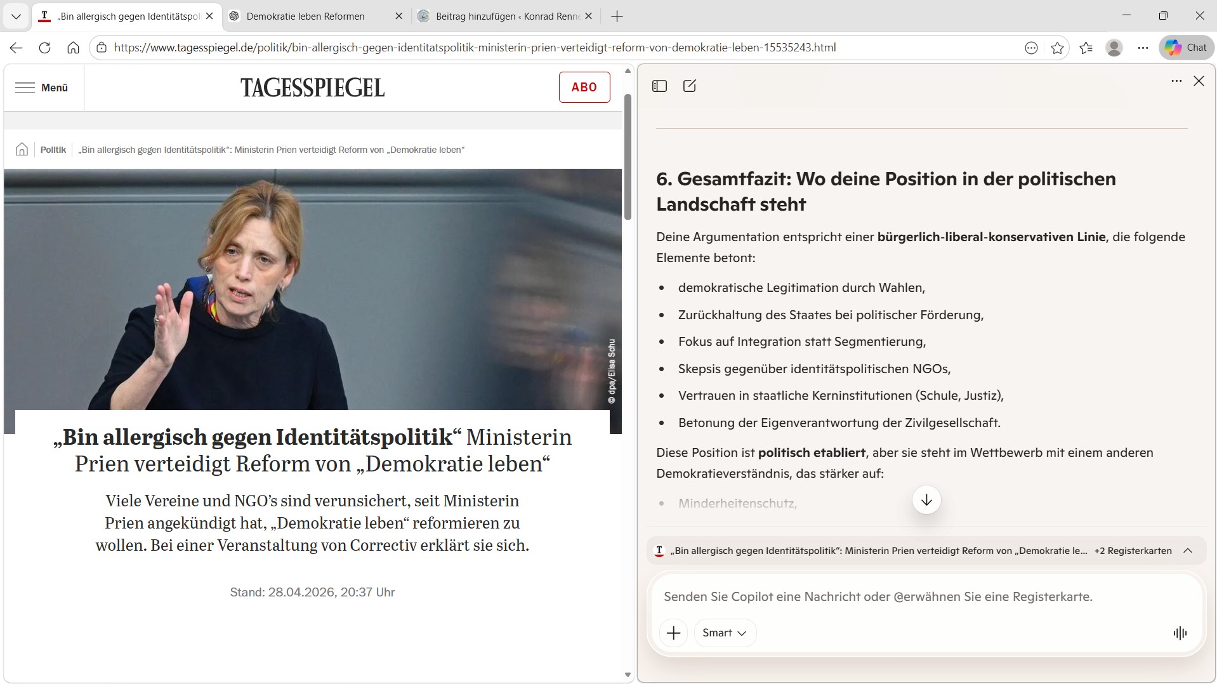1217x684 pixels.
Task: Open the Smart mode dropdown
Action: point(725,633)
